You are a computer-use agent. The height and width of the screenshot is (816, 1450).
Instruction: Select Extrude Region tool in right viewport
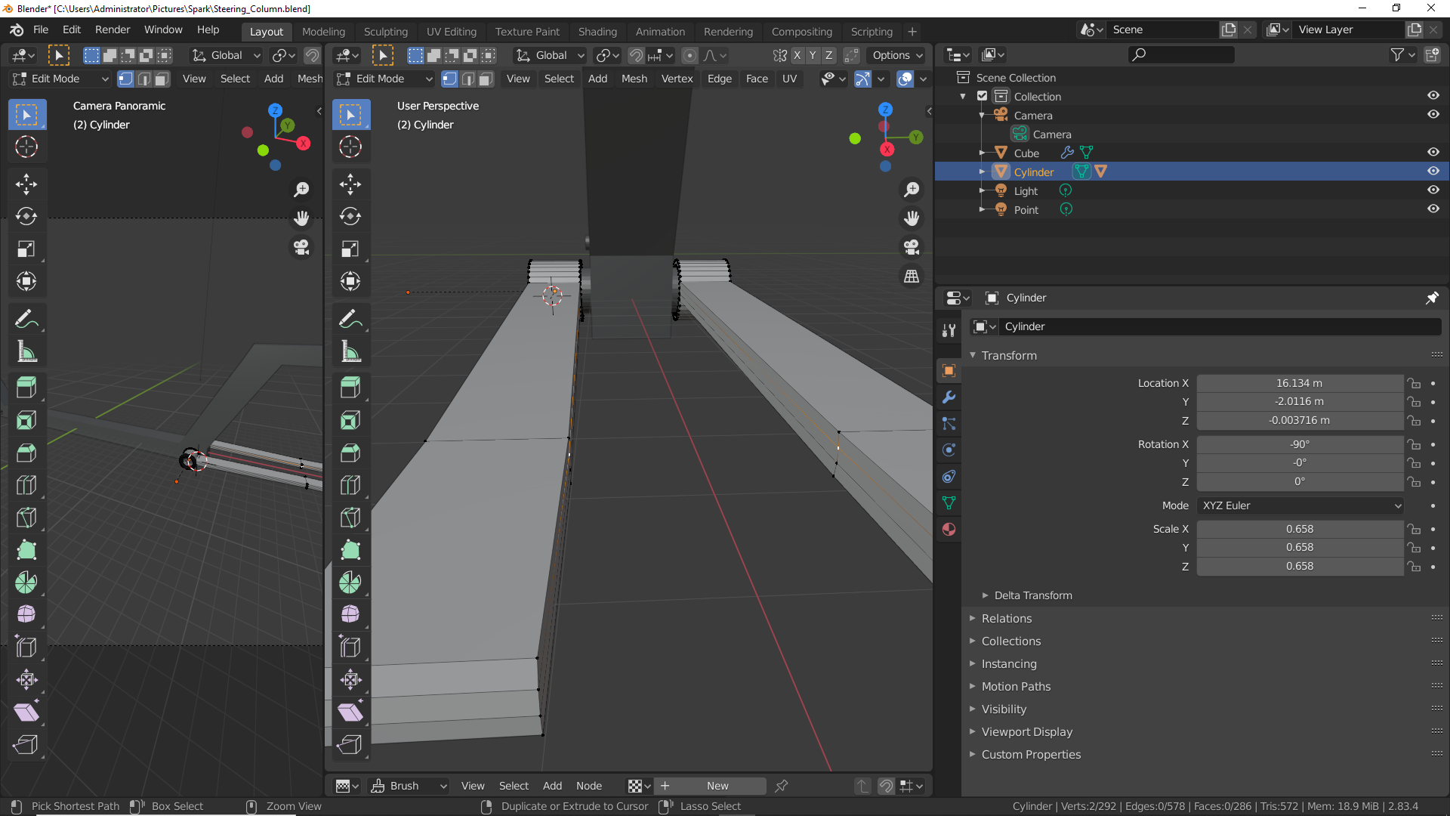tap(350, 388)
